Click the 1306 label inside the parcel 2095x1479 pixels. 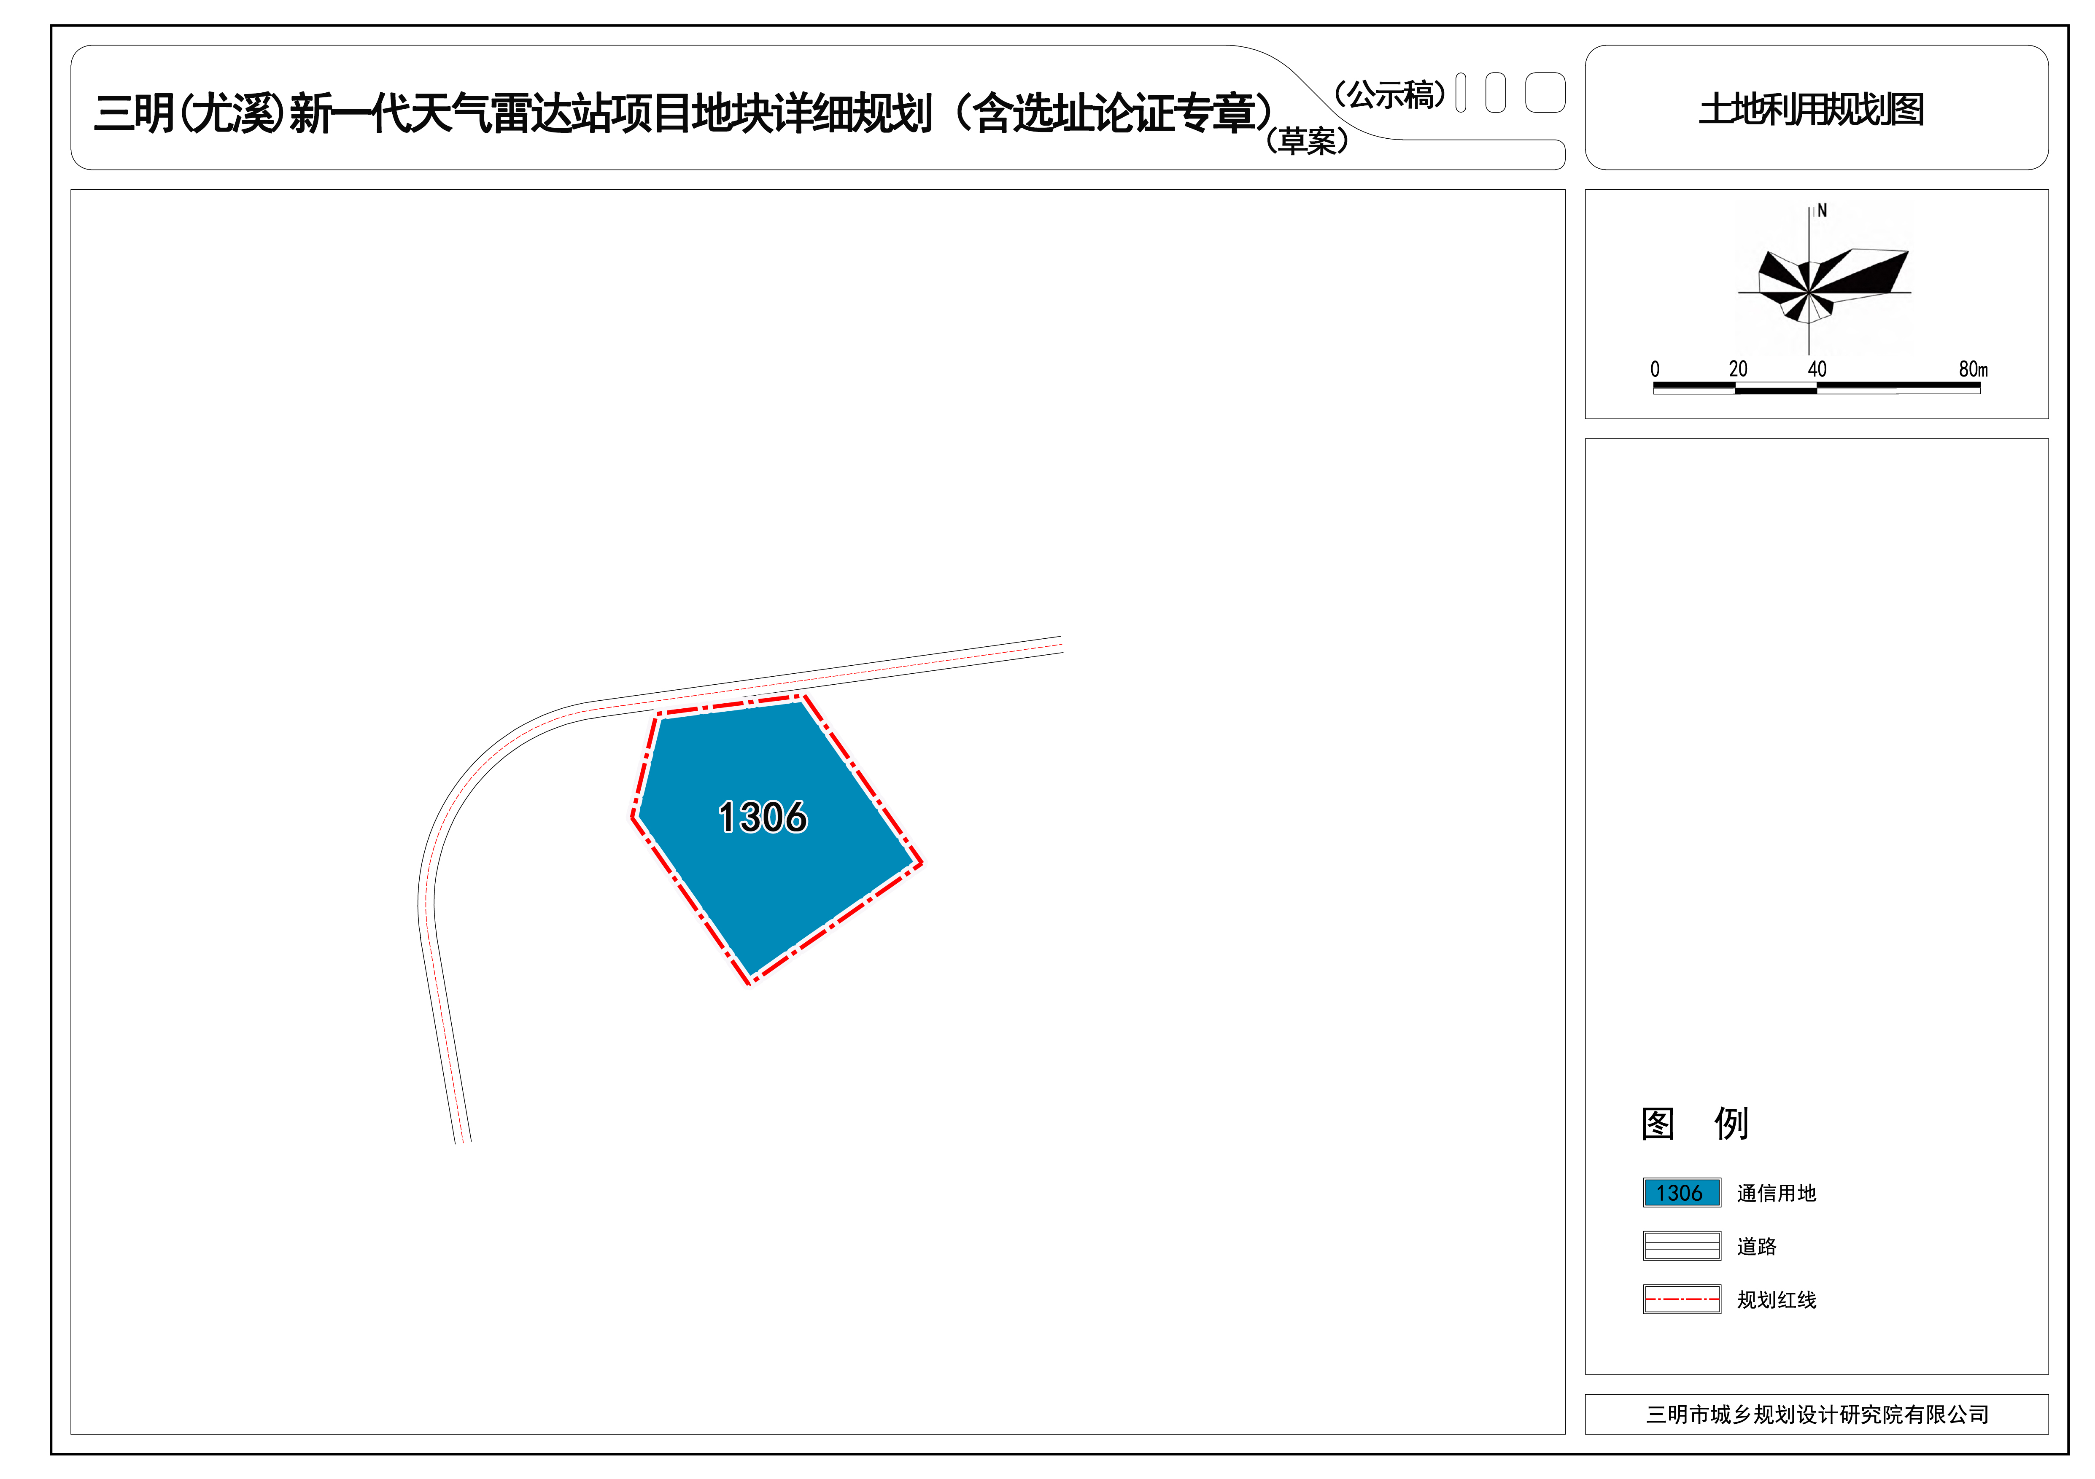763,817
